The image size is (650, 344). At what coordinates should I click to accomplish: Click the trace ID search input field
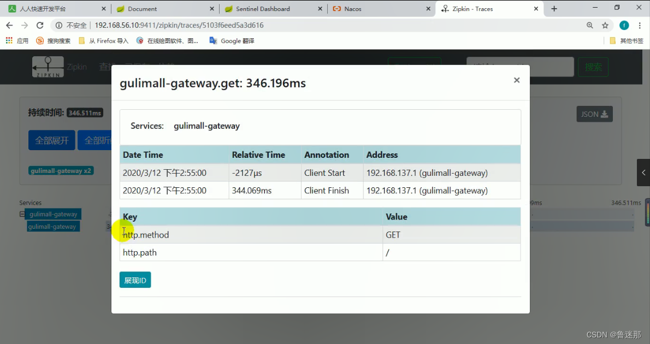click(520, 67)
